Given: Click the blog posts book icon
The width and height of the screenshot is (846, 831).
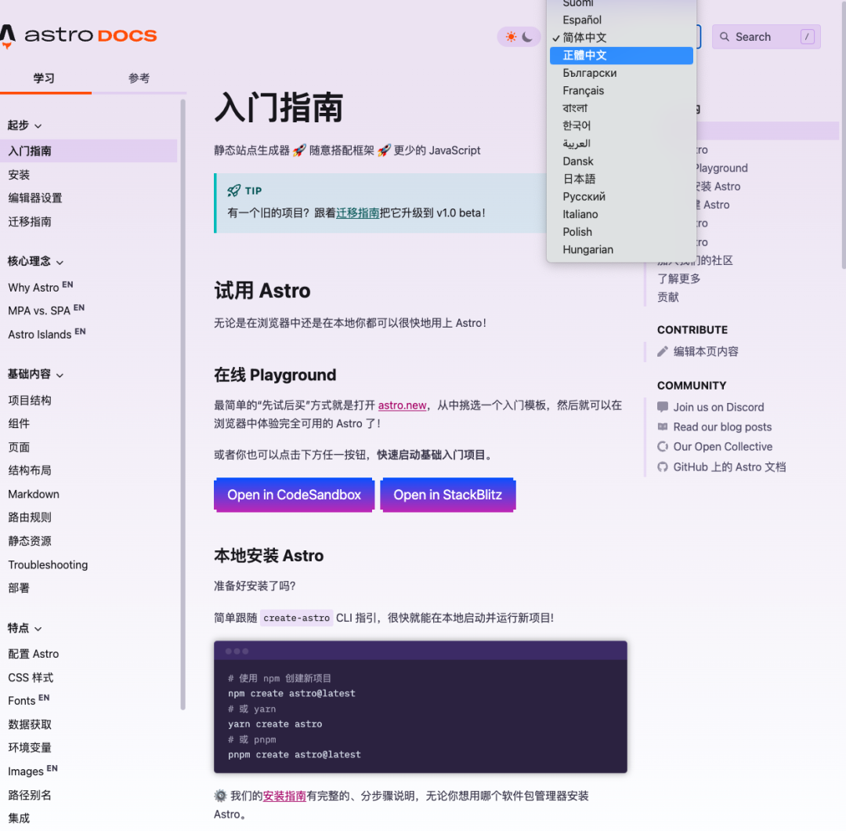Looking at the screenshot, I should [663, 427].
